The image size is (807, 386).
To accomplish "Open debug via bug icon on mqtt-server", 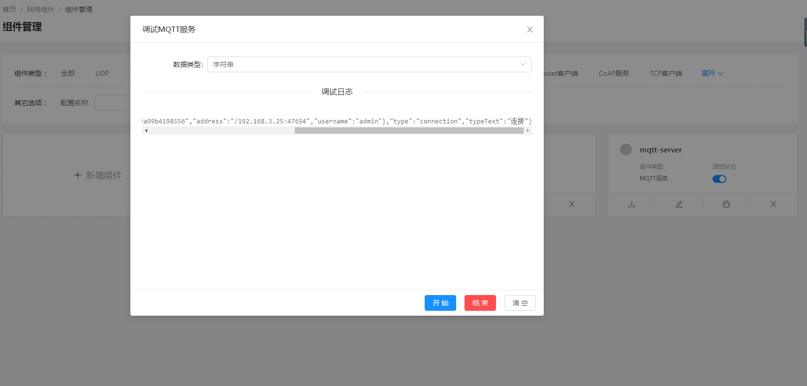I will tap(726, 204).
